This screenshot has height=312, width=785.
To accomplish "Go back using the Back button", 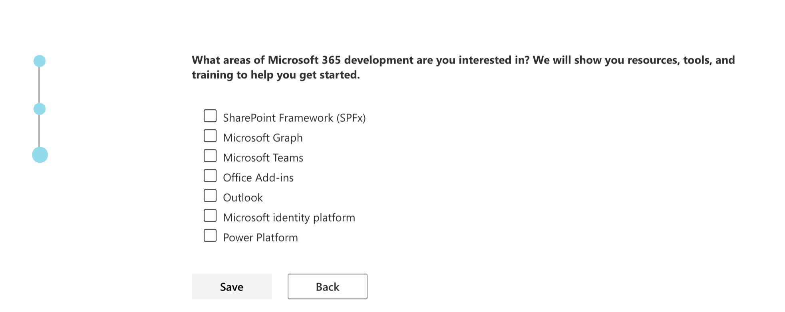I will tap(328, 286).
